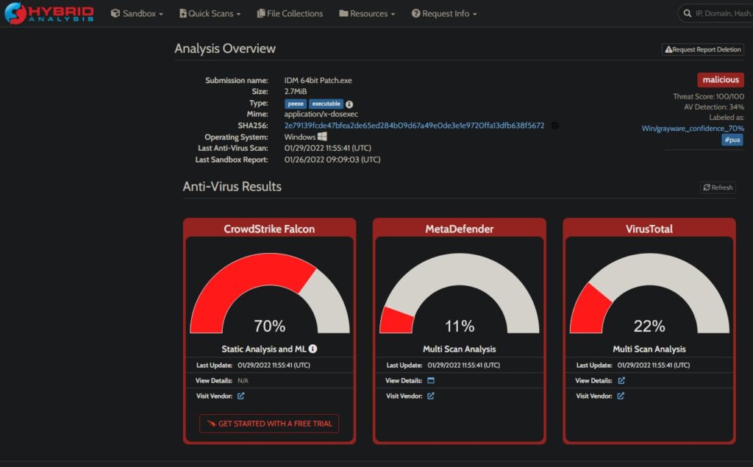Click the search magnifier icon

(688, 13)
